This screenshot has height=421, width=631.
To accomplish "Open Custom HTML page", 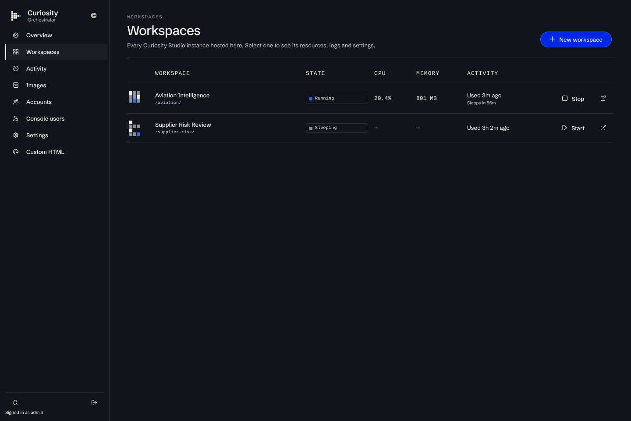I will 57,152.
